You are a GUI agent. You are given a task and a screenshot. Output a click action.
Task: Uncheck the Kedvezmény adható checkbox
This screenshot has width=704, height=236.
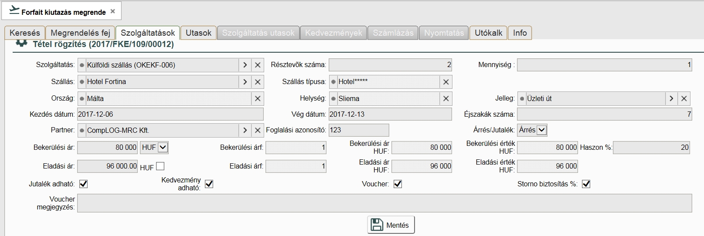(x=209, y=184)
